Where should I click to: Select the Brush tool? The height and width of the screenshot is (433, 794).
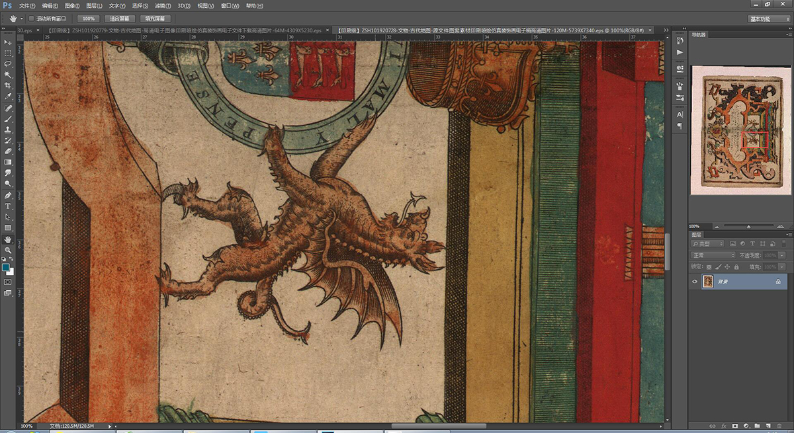[9, 118]
